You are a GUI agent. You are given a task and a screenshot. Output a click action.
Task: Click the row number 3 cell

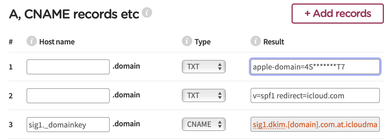pyautogui.click(x=11, y=125)
